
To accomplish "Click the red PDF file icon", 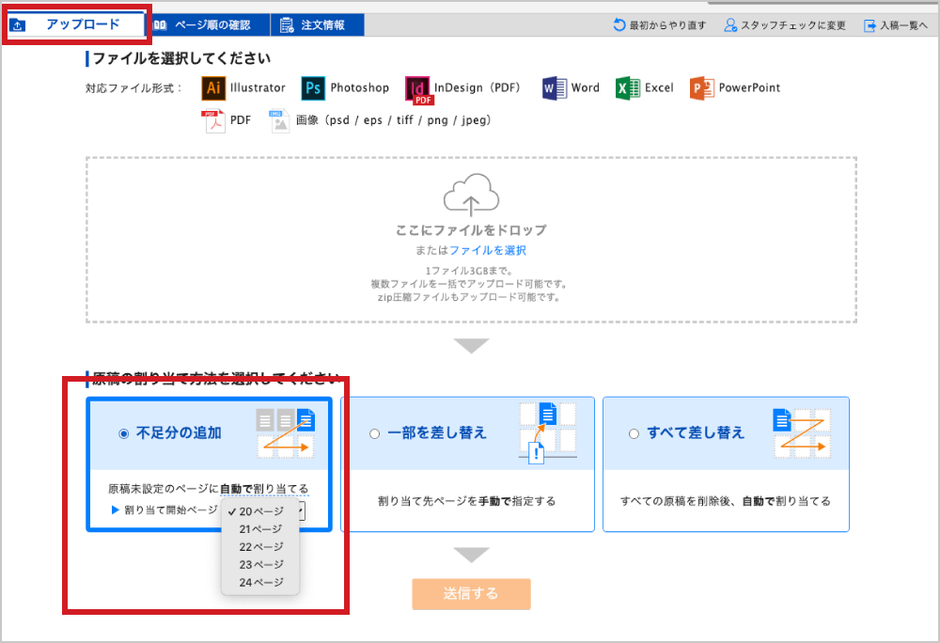I will [x=214, y=121].
